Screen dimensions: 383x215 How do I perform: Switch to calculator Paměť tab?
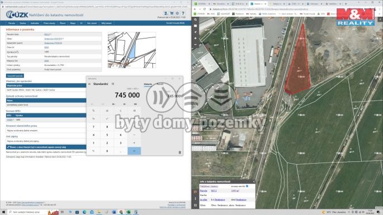click(160, 84)
